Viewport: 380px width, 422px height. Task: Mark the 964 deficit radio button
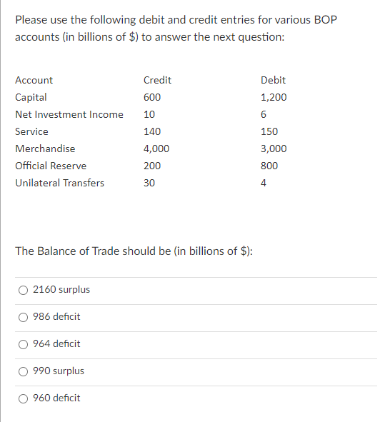click(x=23, y=344)
